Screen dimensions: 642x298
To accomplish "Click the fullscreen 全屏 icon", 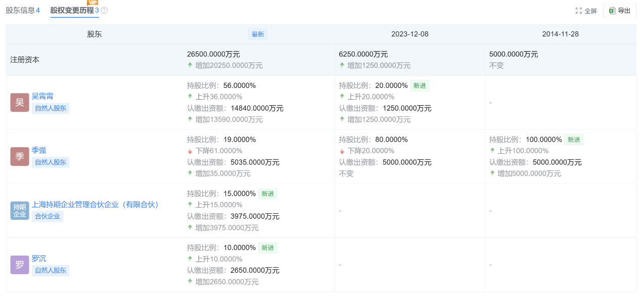I will 579,11.
